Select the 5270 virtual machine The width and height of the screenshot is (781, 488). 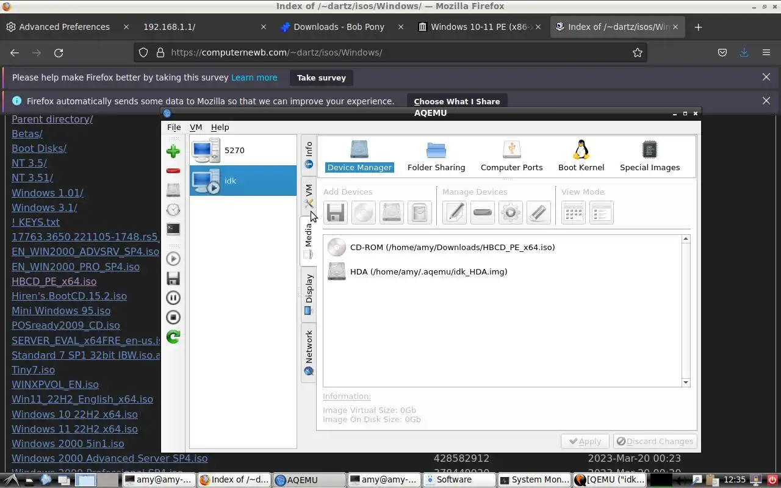tap(243, 150)
